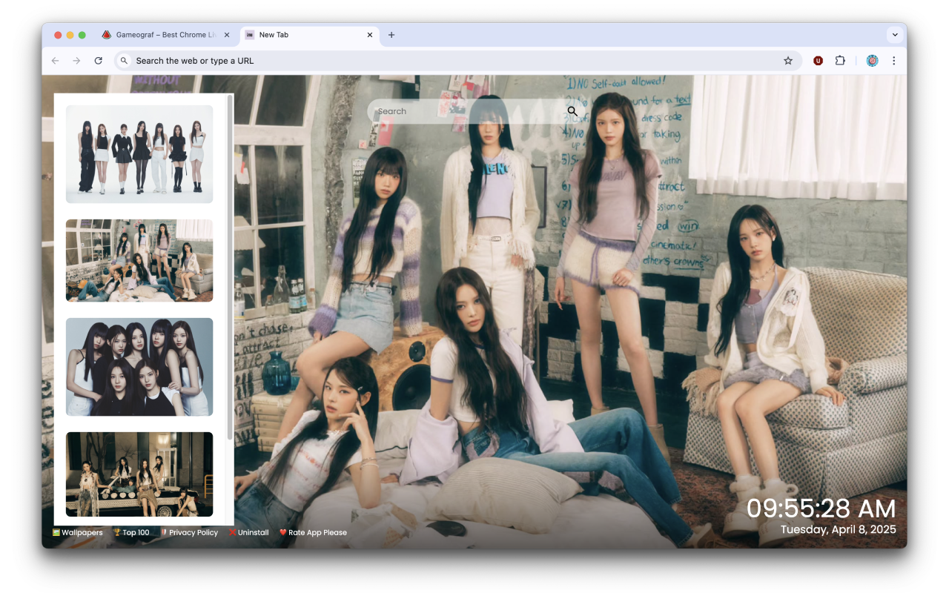Image resolution: width=949 pixels, height=593 pixels.
Task: Open the Wallpapers link
Action: (x=78, y=532)
